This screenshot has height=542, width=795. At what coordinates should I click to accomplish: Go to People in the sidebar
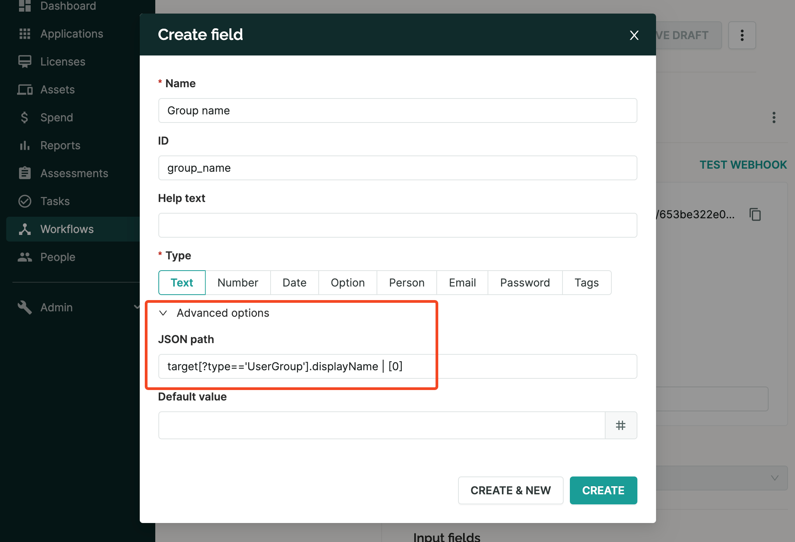[58, 257]
